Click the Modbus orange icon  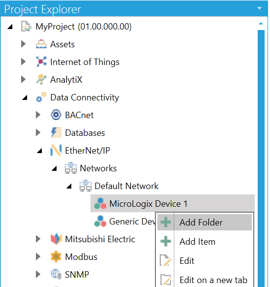56,256
